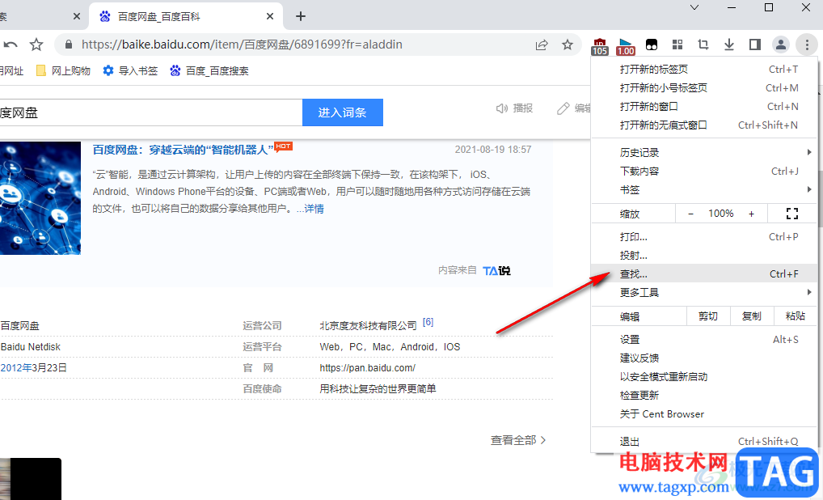Click the three-dot browser menu button
823x500 pixels.
807,44
